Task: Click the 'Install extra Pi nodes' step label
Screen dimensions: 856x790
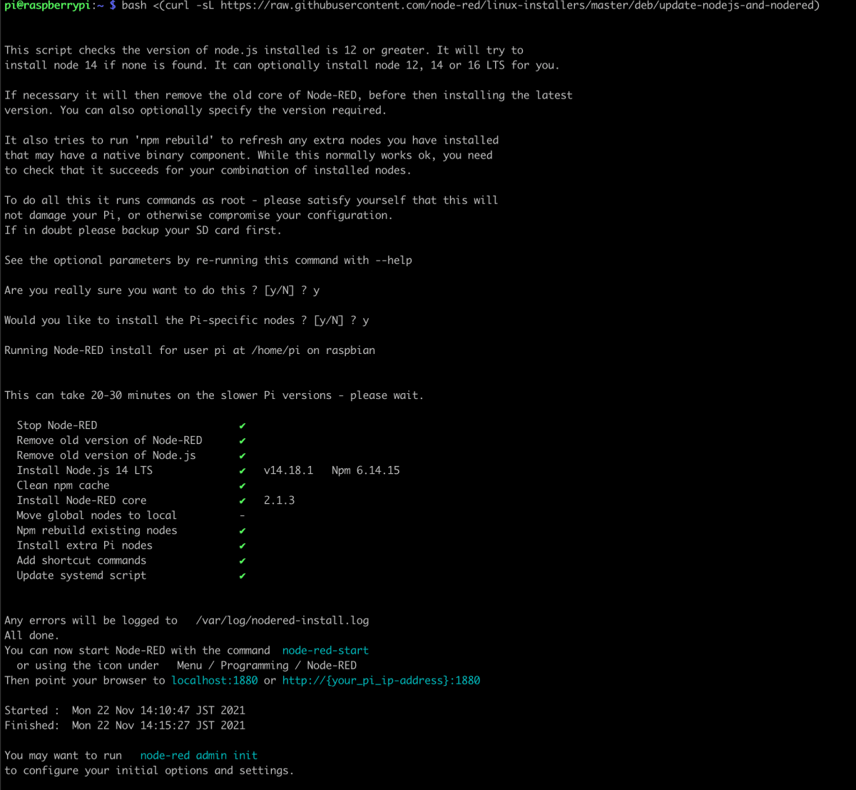Action: (85, 545)
